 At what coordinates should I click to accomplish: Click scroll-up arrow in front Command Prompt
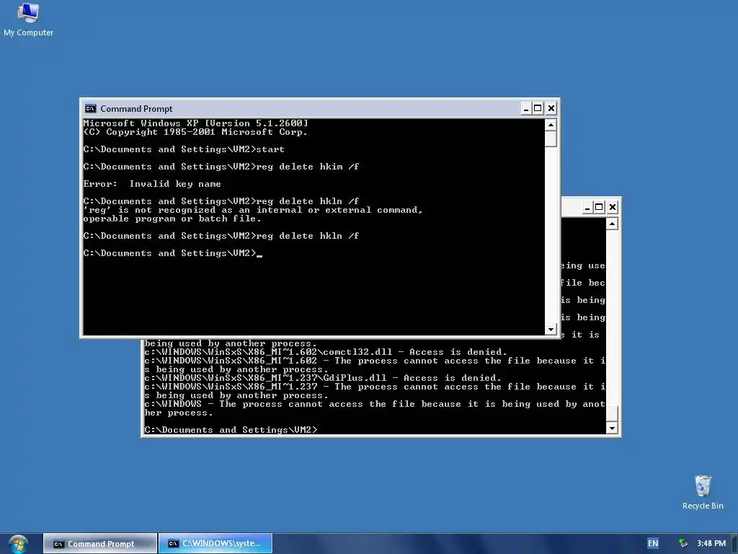tap(551, 125)
